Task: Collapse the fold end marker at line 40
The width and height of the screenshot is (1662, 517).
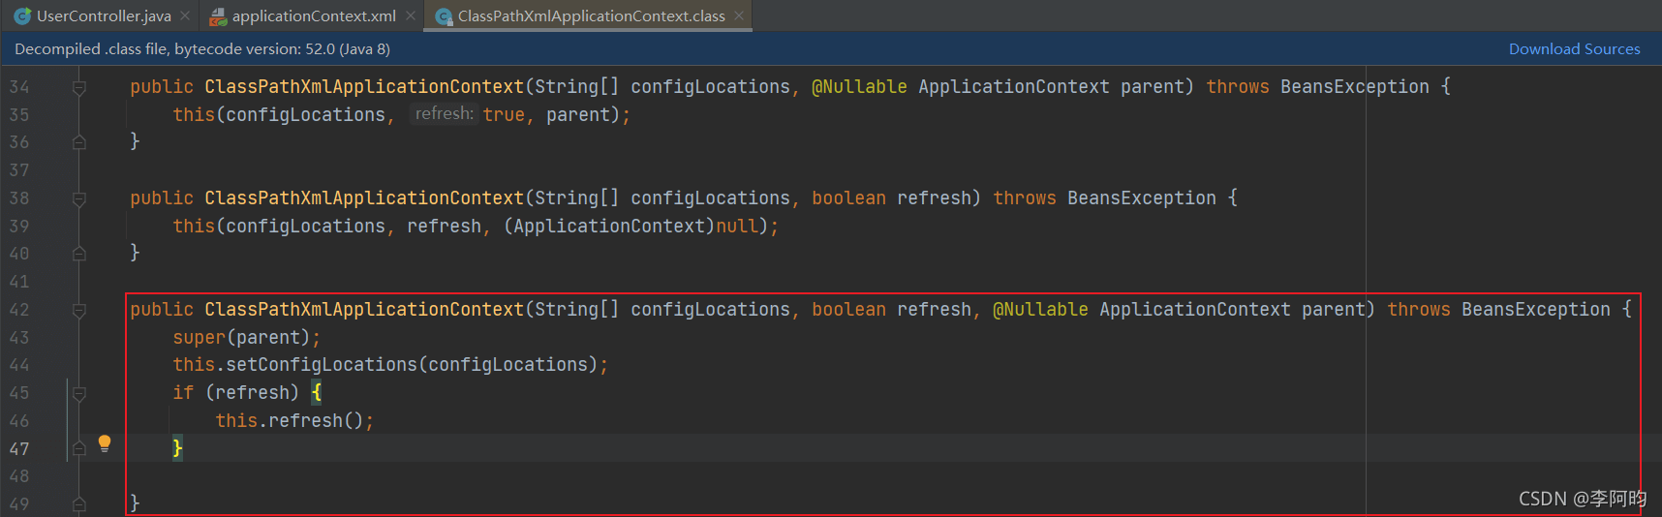Action: 79,254
